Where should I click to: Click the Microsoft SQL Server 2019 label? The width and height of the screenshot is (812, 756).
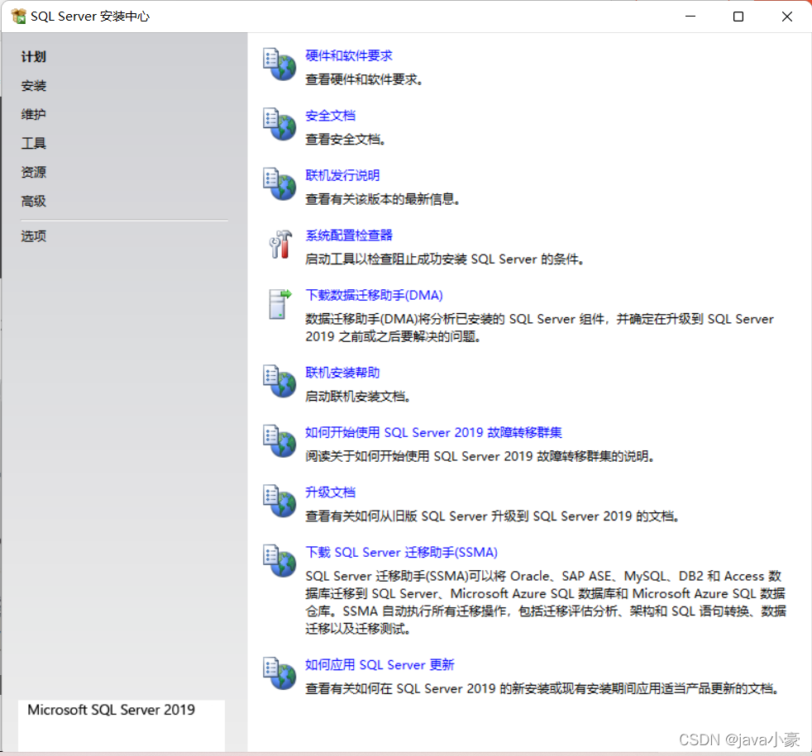(112, 710)
